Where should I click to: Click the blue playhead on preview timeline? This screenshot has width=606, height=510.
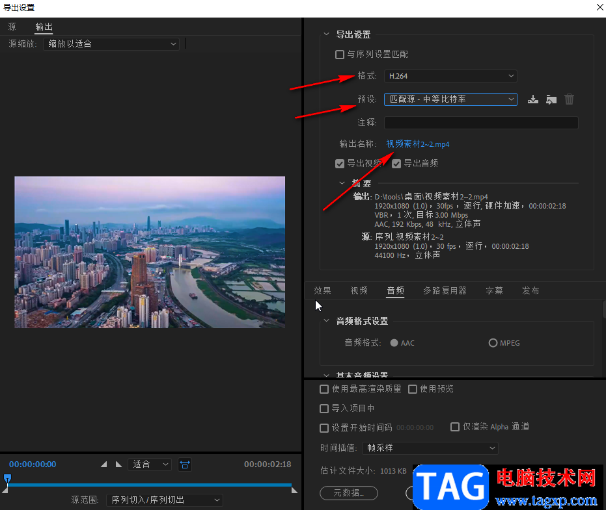[x=7, y=479]
